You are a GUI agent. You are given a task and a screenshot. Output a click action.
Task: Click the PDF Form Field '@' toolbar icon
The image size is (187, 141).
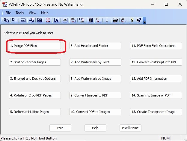[90, 20]
